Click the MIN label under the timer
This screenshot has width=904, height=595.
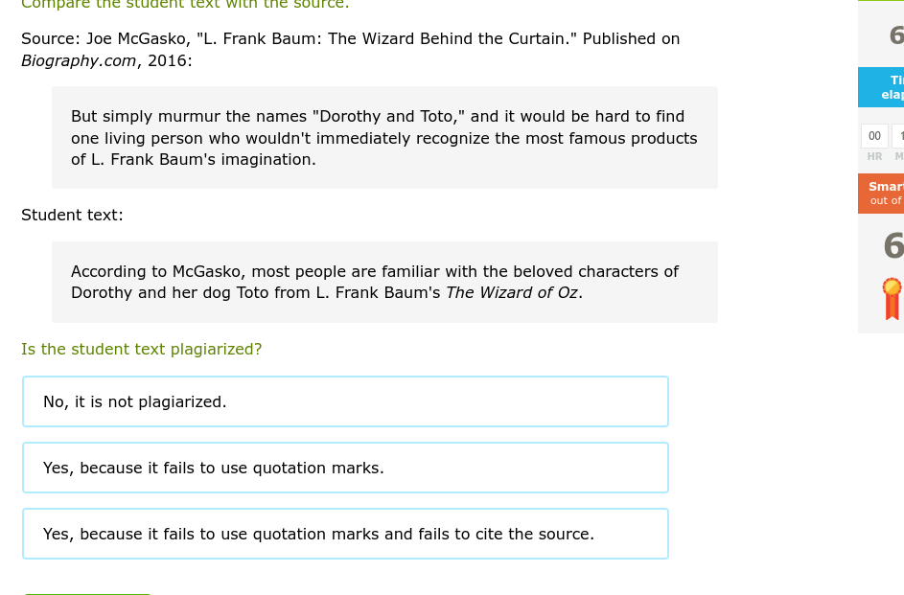coord(898,156)
